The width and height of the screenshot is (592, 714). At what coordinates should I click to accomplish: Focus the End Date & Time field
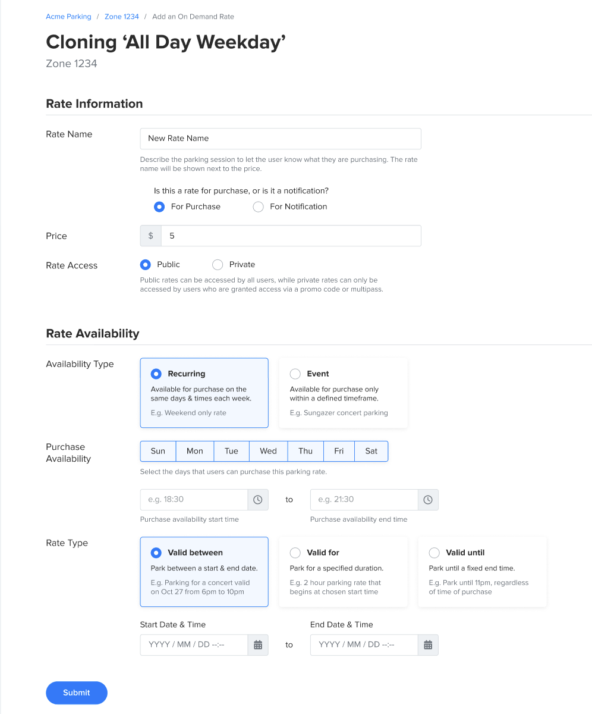(364, 645)
